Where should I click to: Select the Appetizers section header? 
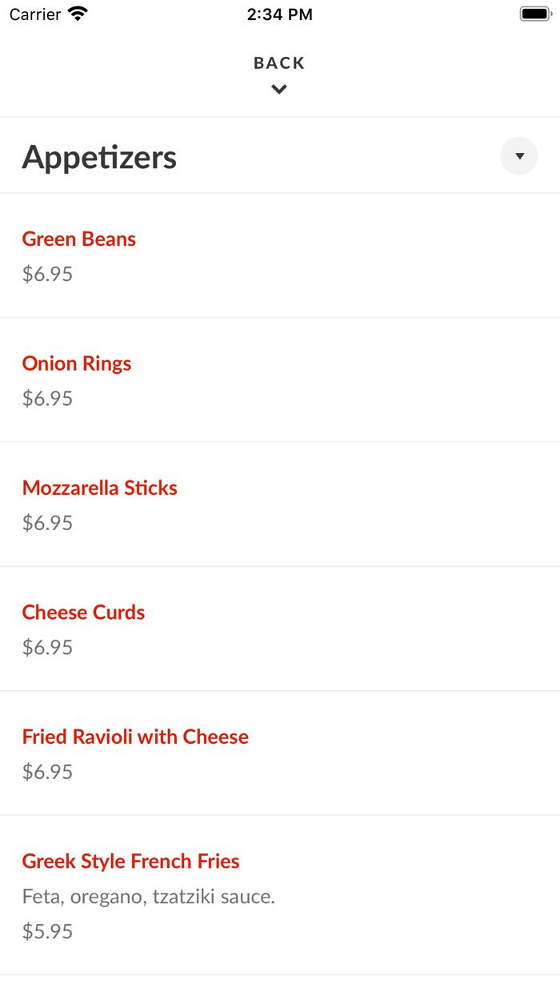tap(99, 155)
